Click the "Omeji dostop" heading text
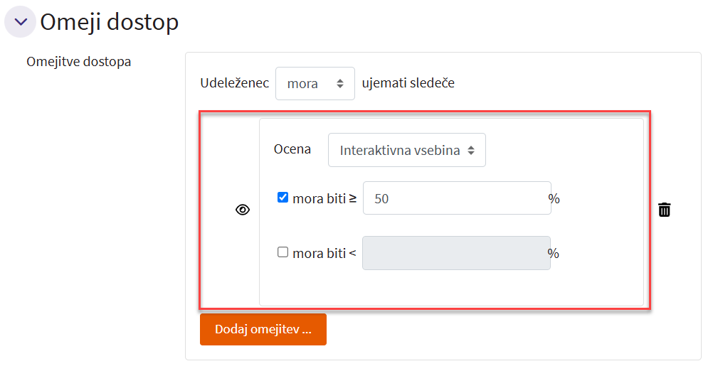Image resolution: width=718 pixels, height=371 pixels. pyautogui.click(x=109, y=22)
